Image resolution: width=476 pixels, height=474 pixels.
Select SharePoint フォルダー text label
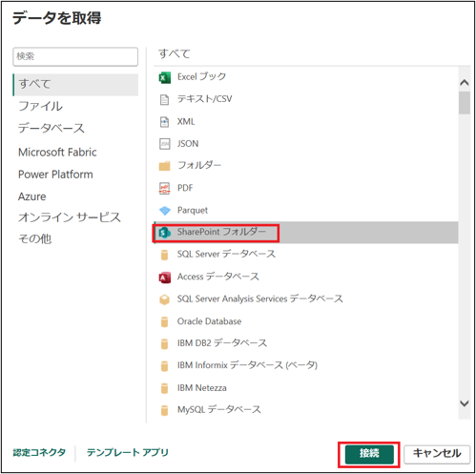pyautogui.click(x=221, y=232)
